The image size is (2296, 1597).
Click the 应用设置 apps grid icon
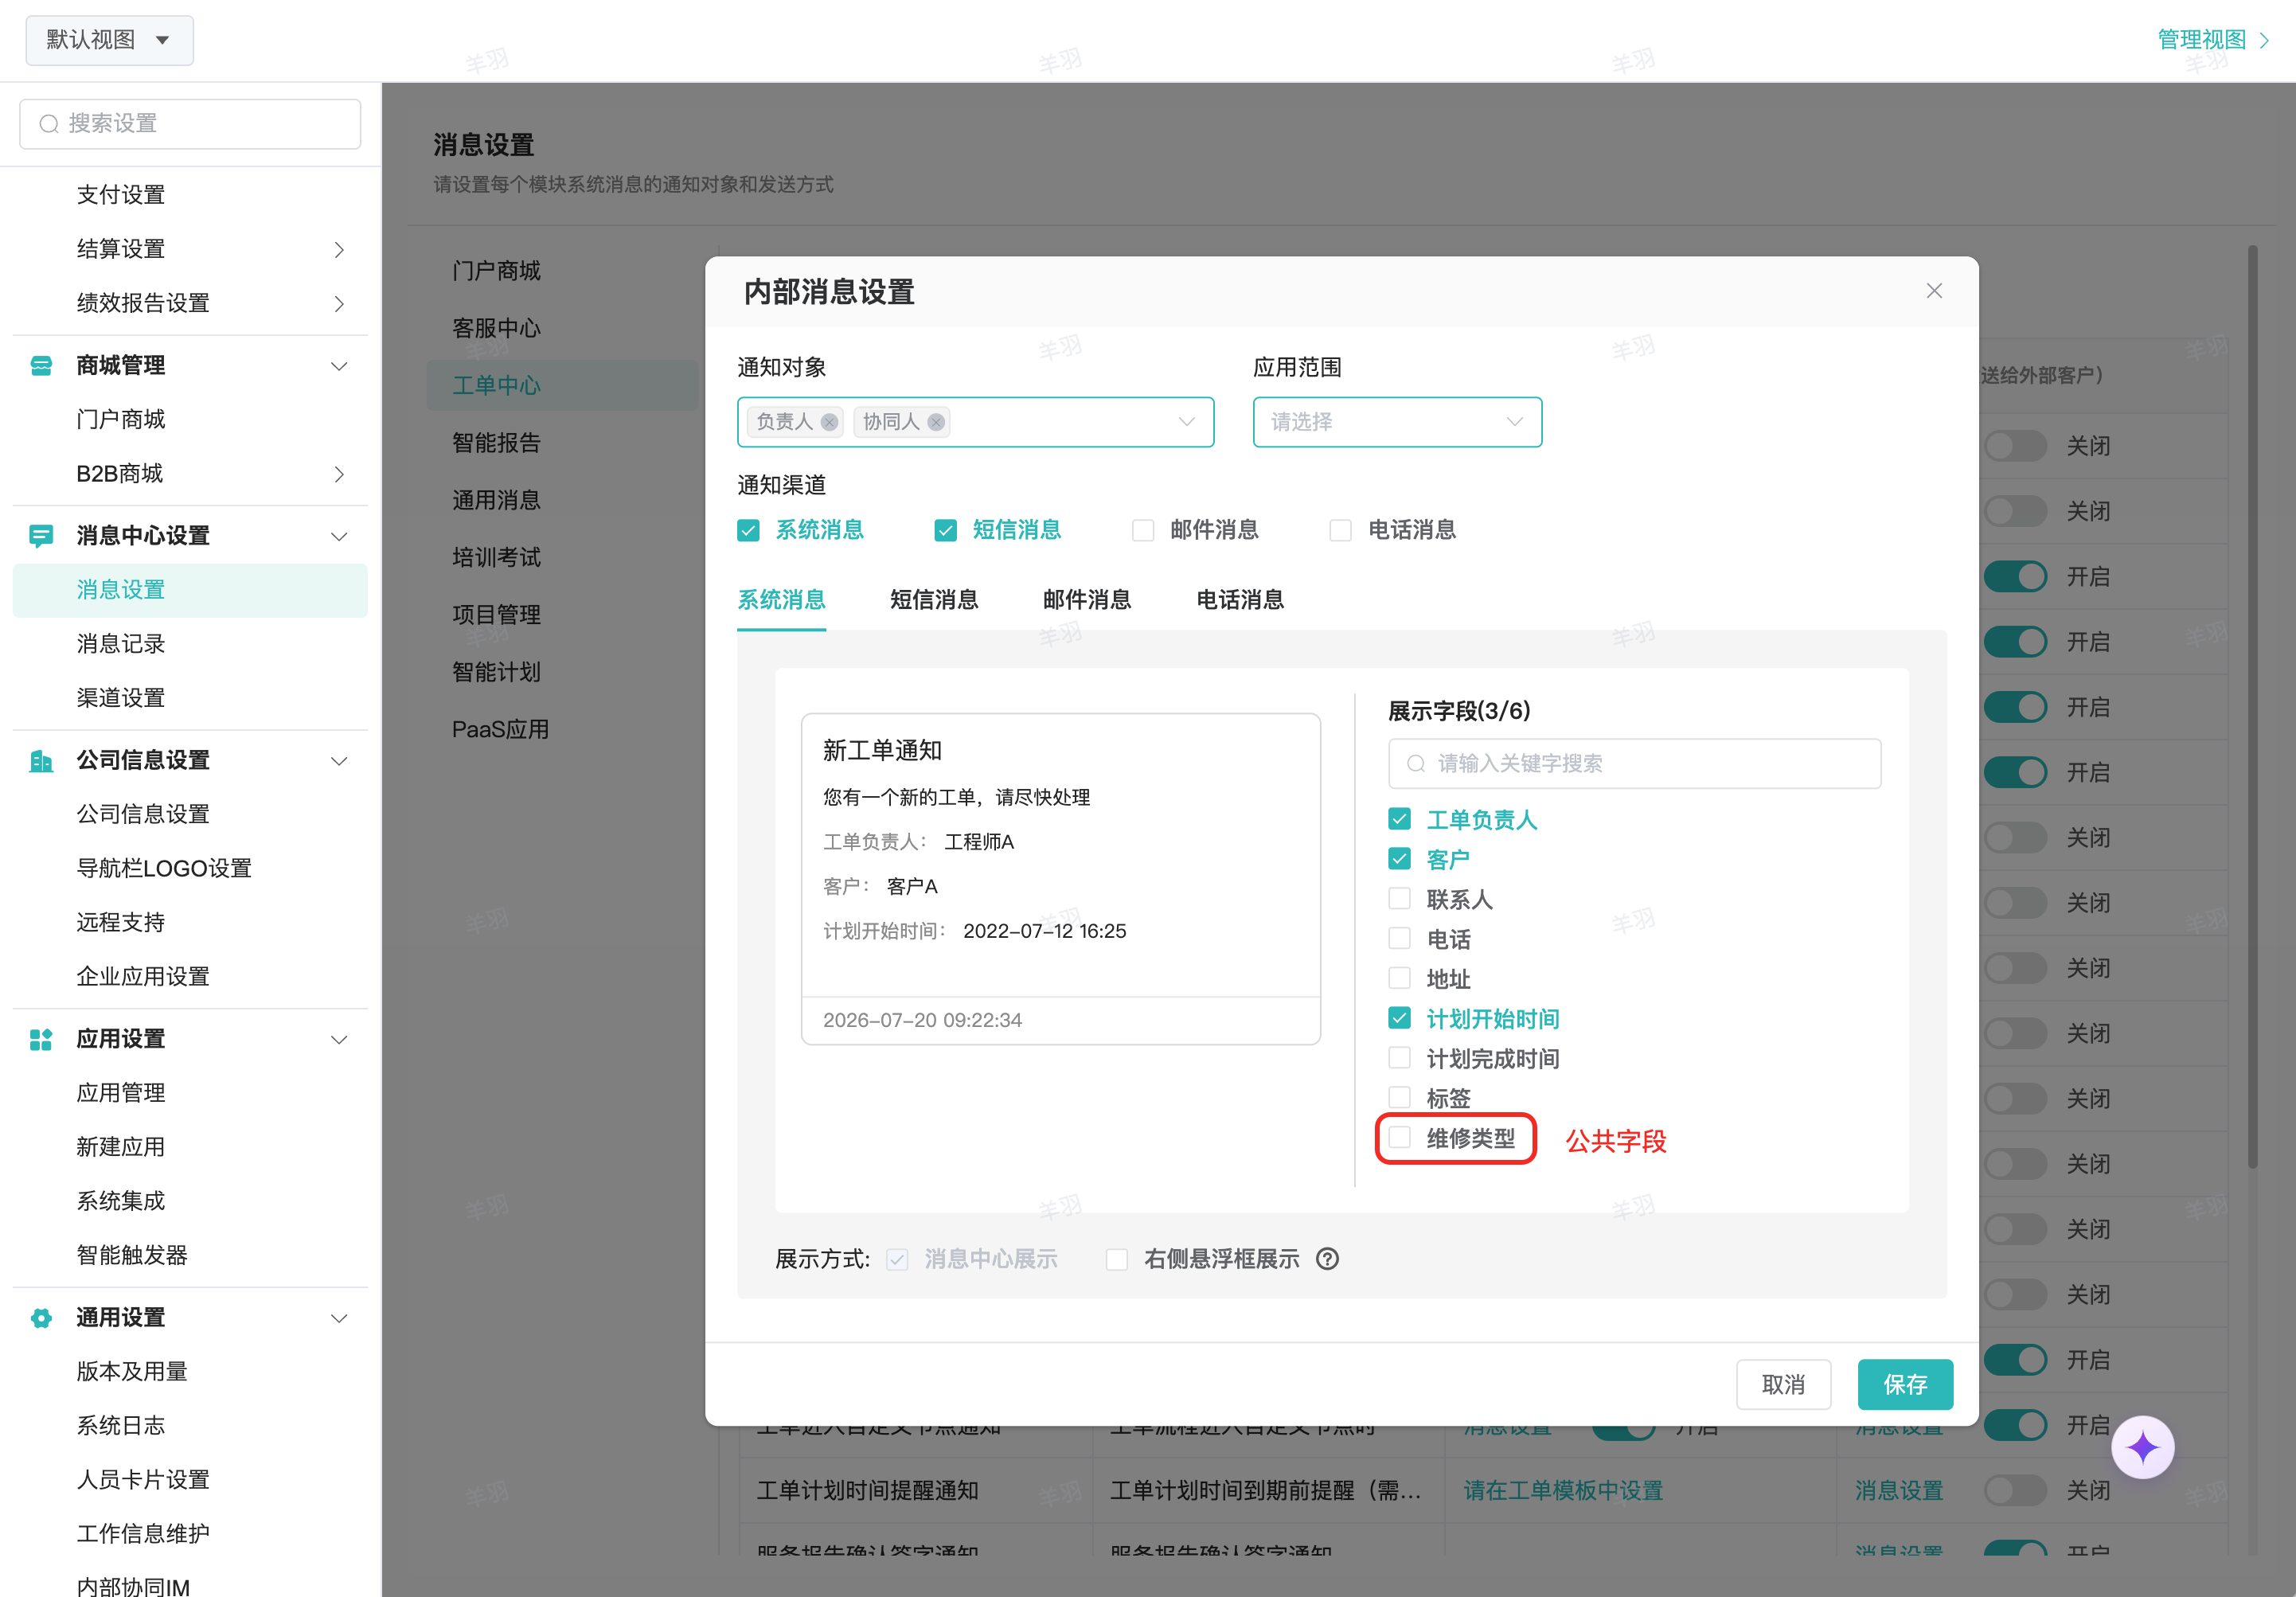[x=41, y=1039]
